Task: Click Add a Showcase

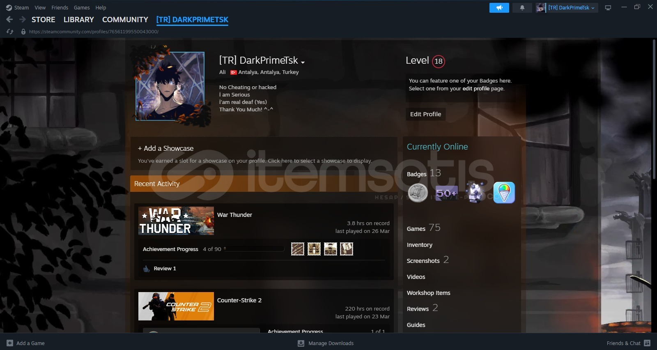Action: point(165,148)
